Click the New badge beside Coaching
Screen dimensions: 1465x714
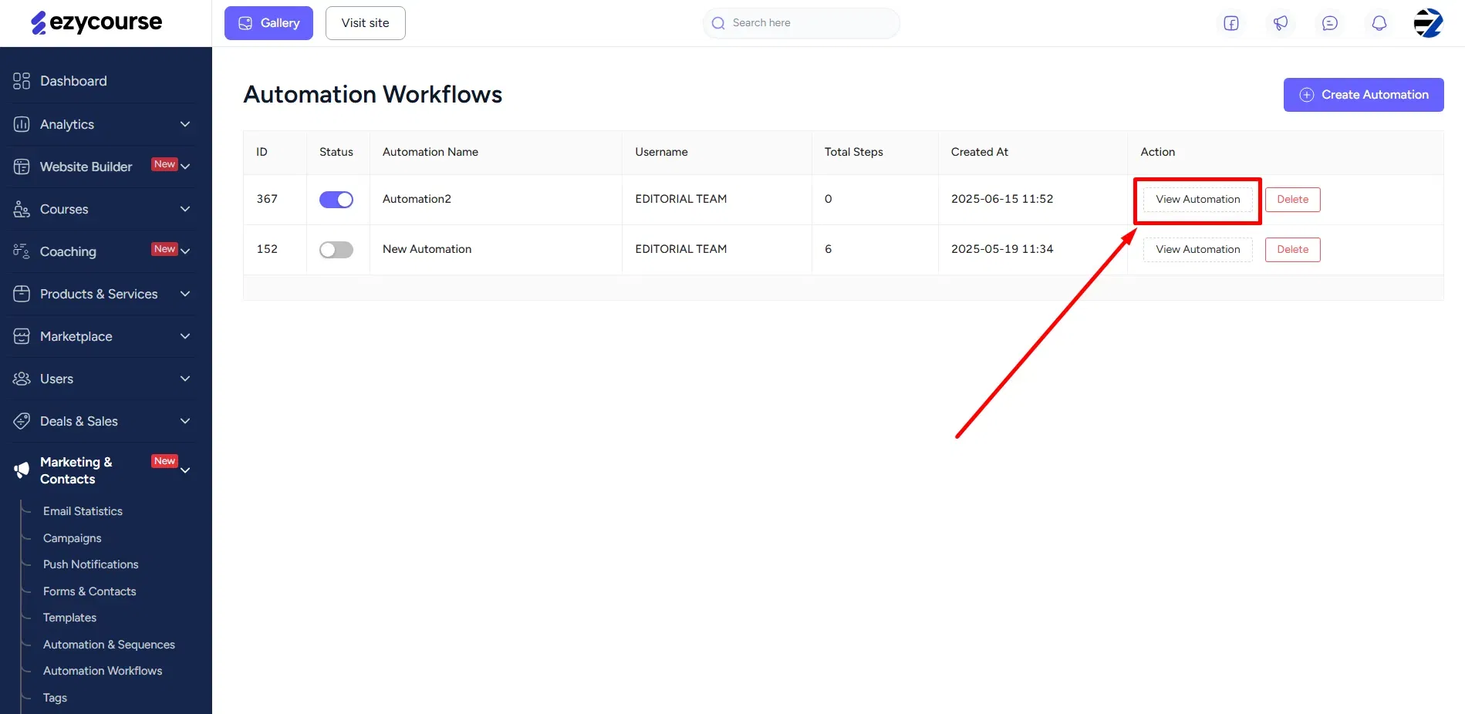164,249
